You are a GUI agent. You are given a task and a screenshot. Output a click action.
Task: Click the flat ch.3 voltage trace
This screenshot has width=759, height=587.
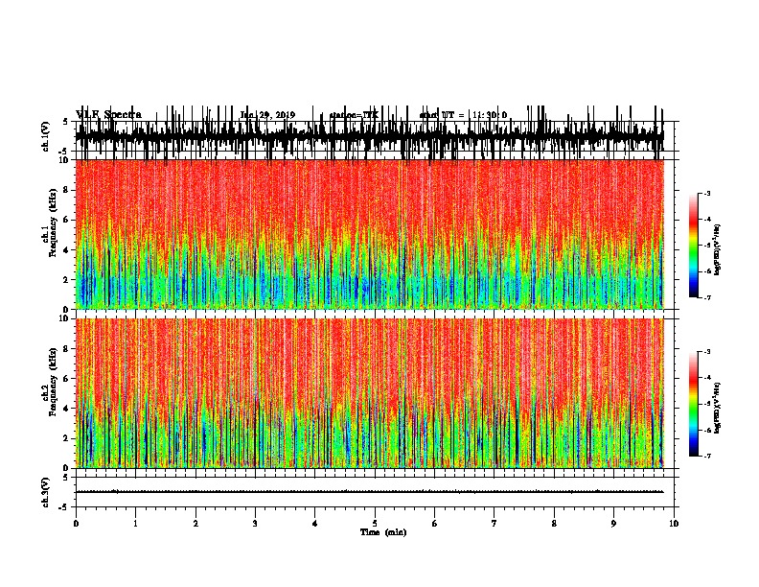369,492
